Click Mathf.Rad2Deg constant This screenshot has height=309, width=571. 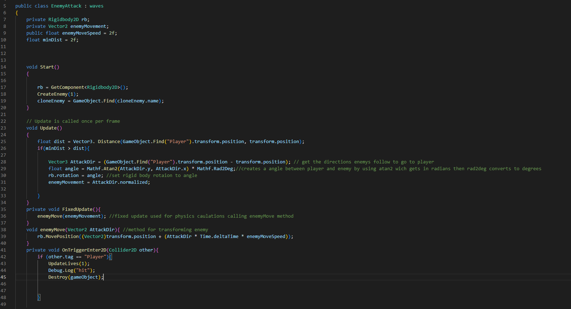[215, 169]
